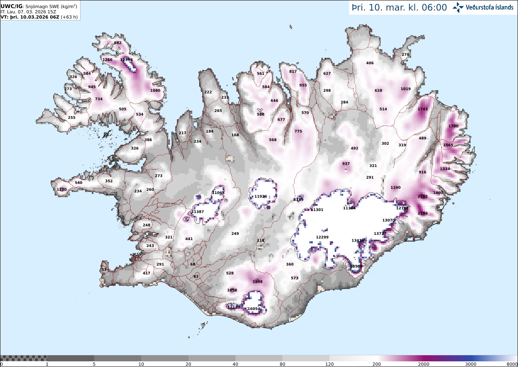Select the date header Þri. 10. mar. kl. 06:00

pyautogui.click(x=399, y=7)
